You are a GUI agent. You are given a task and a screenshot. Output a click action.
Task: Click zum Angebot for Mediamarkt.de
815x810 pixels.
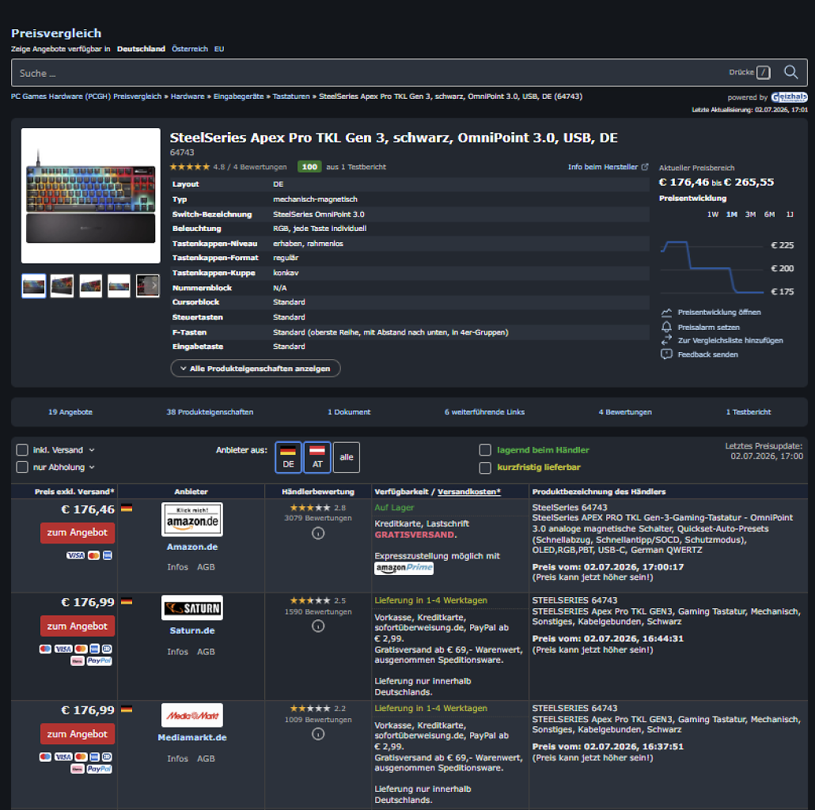[78, 734]
